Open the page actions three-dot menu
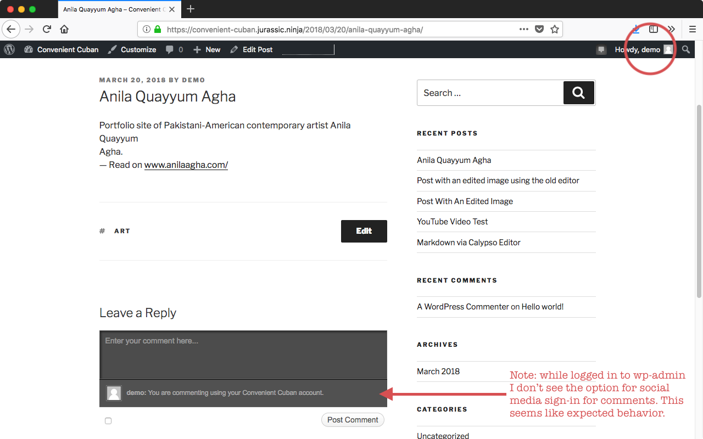Screen dimensions: 703x439 click(523, 30)
